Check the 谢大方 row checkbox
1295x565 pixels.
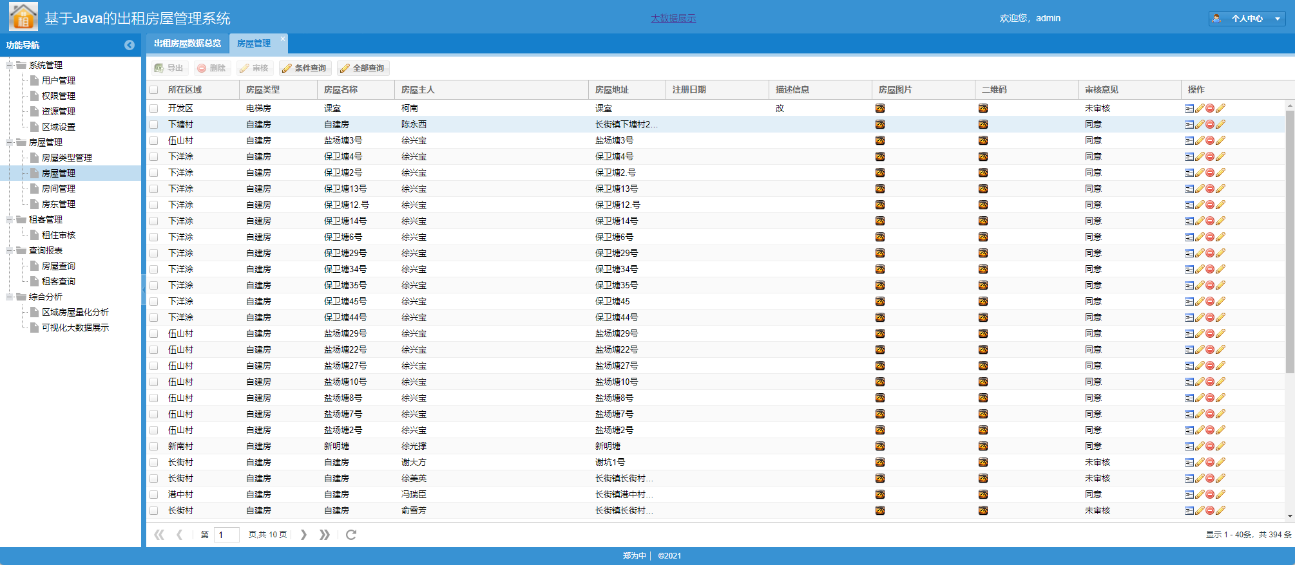click(153, 462)
